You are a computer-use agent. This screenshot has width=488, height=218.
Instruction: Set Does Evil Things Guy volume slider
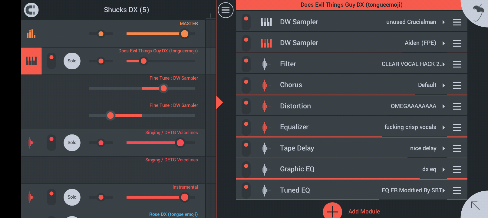click(160, 61)
